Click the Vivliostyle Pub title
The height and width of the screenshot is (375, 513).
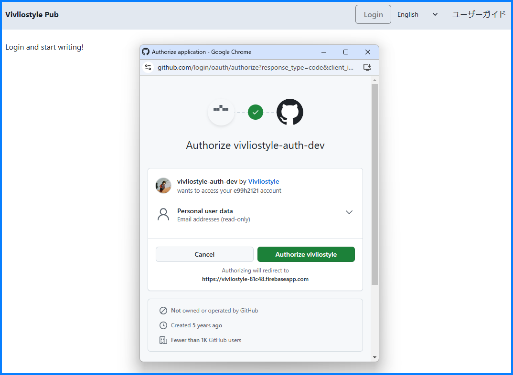[x=32, y=14]
